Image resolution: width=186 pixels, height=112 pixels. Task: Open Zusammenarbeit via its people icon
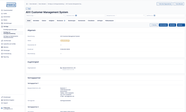coord(2,10)
